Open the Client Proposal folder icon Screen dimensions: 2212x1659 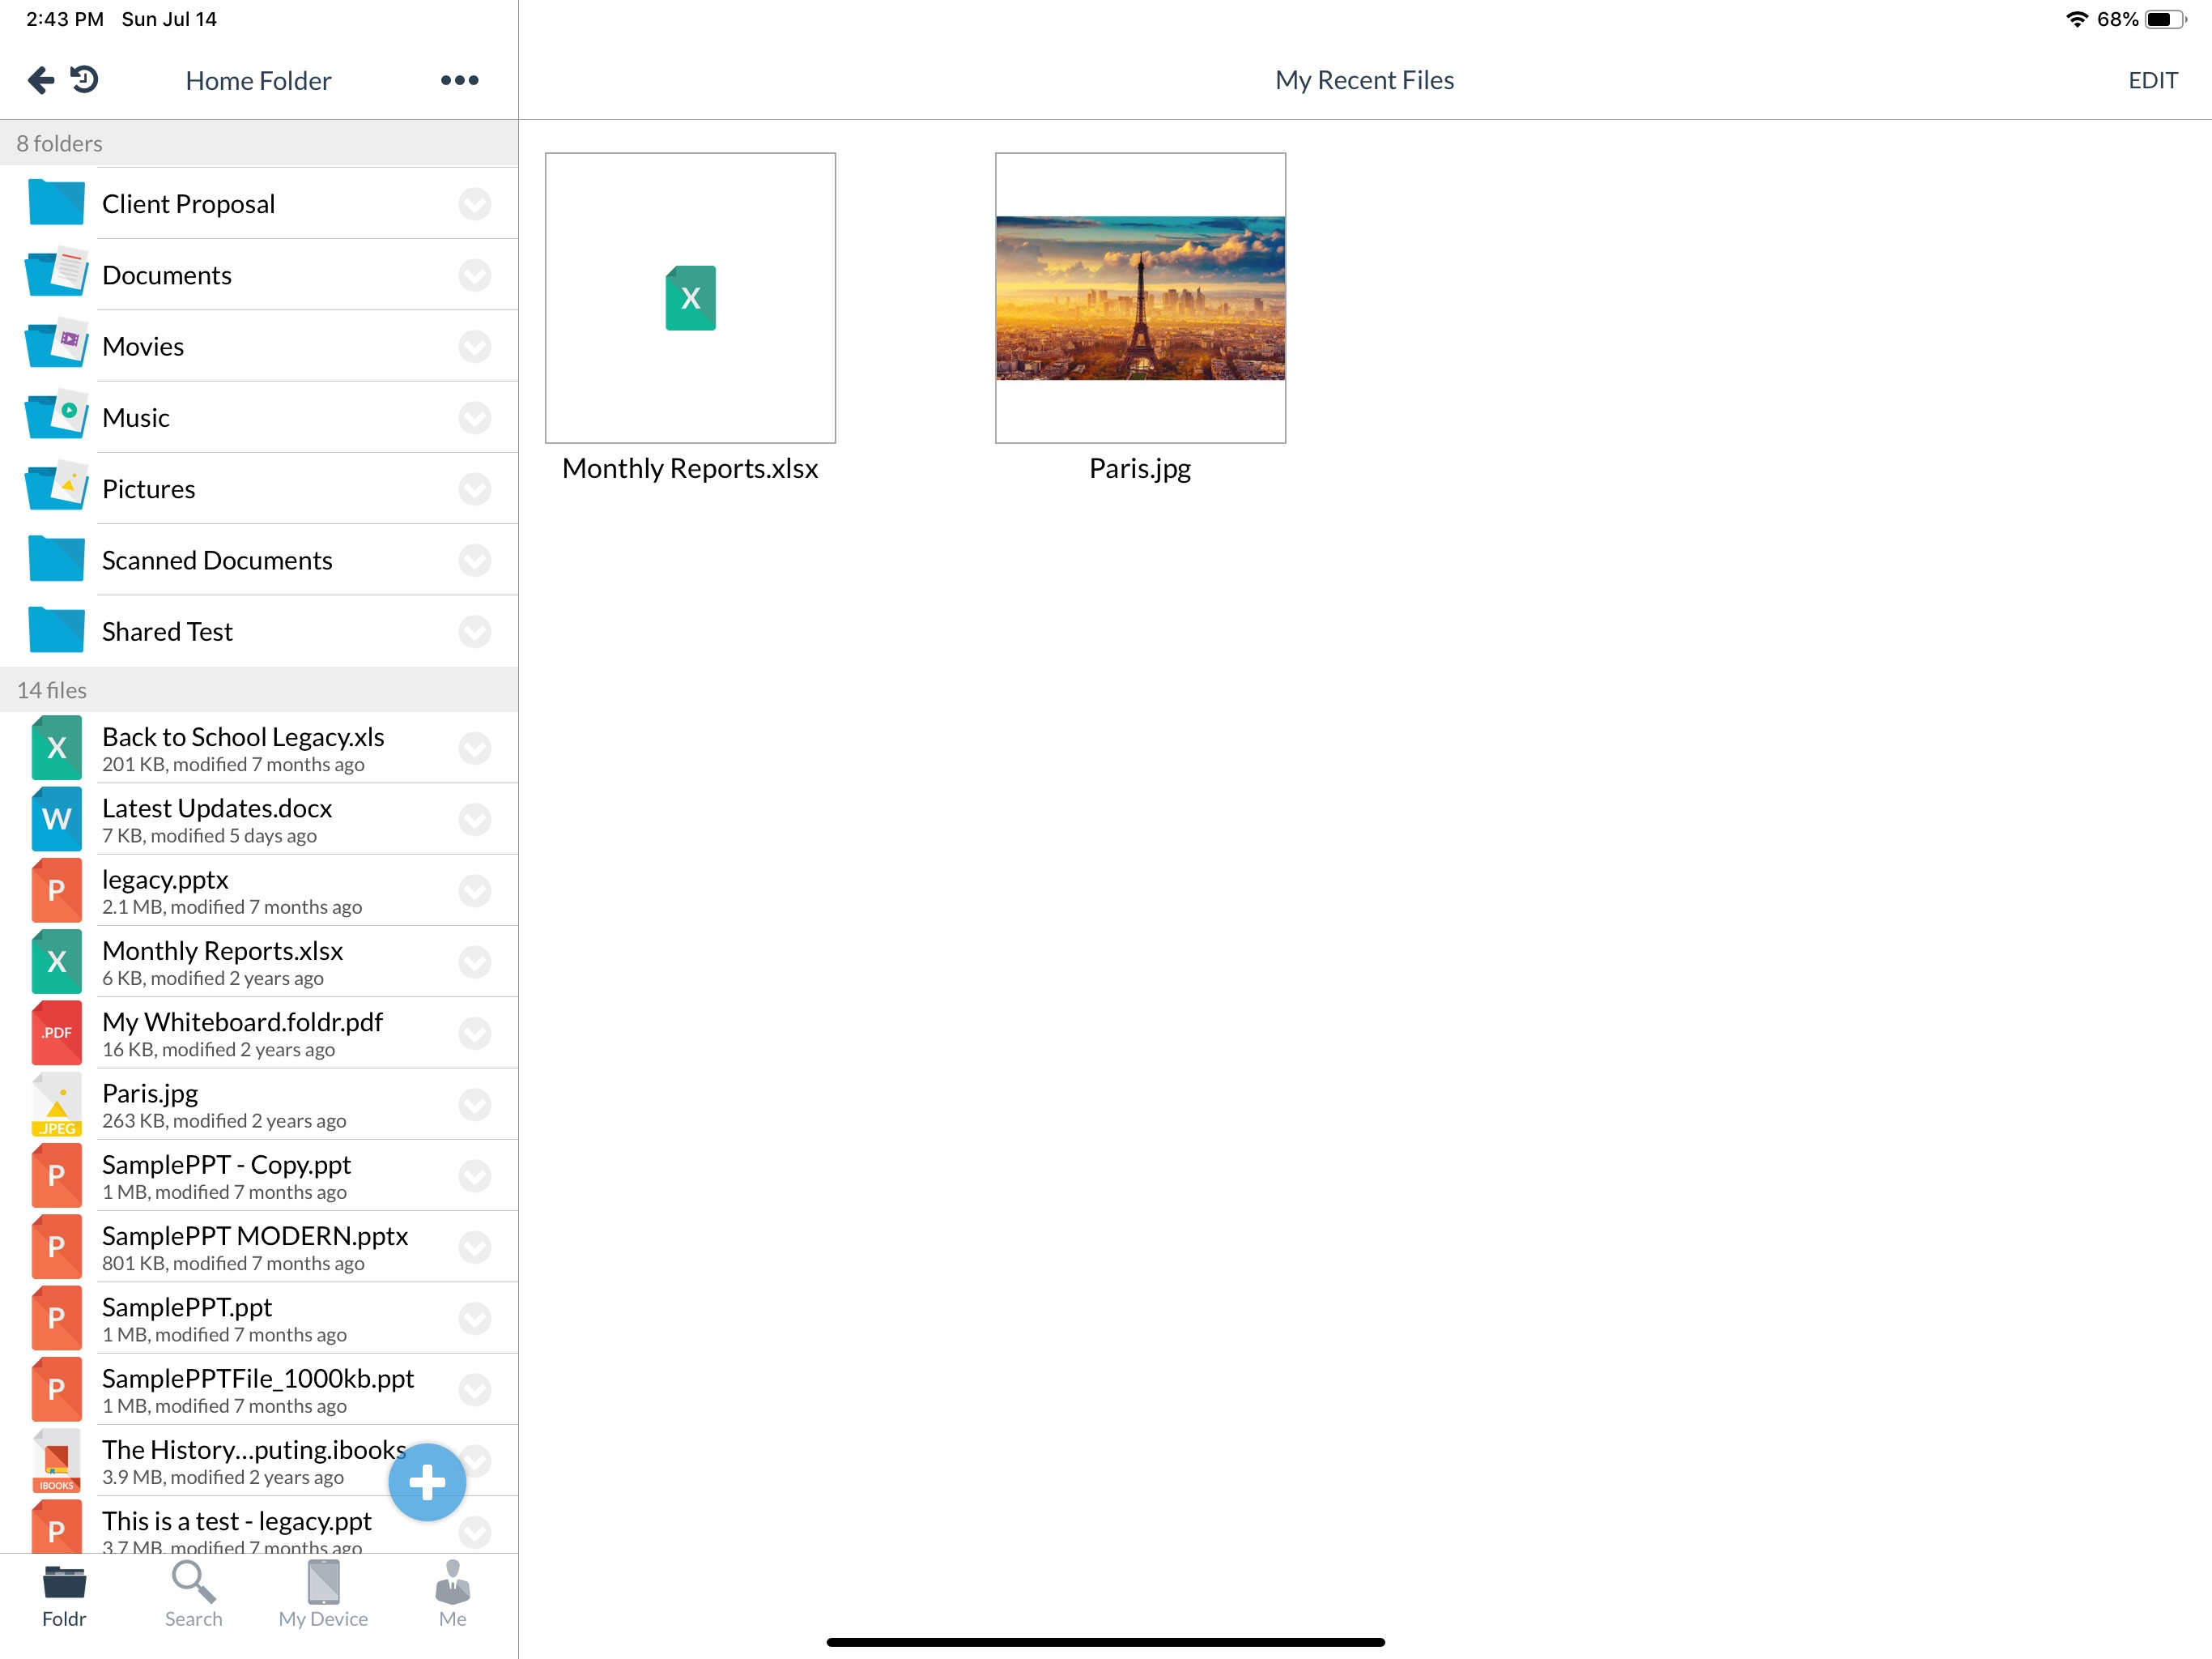(x=57, y=203)
